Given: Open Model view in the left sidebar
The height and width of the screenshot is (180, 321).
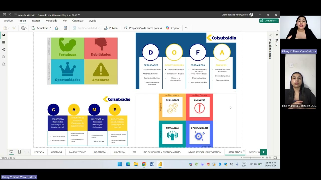Looking at the screenshot, I should [4, 49].
